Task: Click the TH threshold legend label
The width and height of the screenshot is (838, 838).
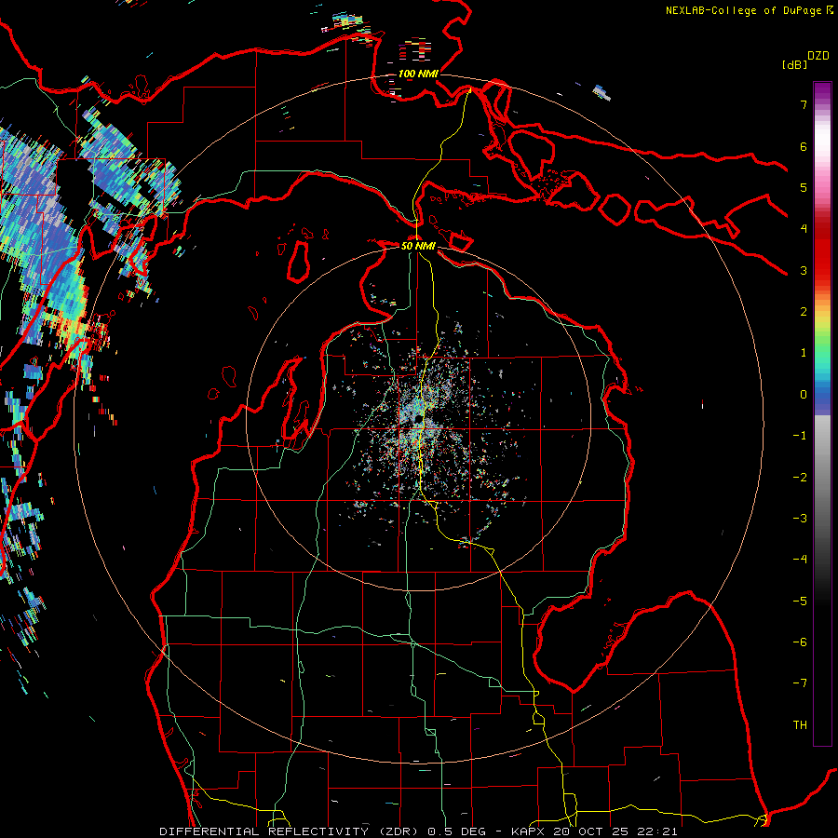Action: coord(800,725)
